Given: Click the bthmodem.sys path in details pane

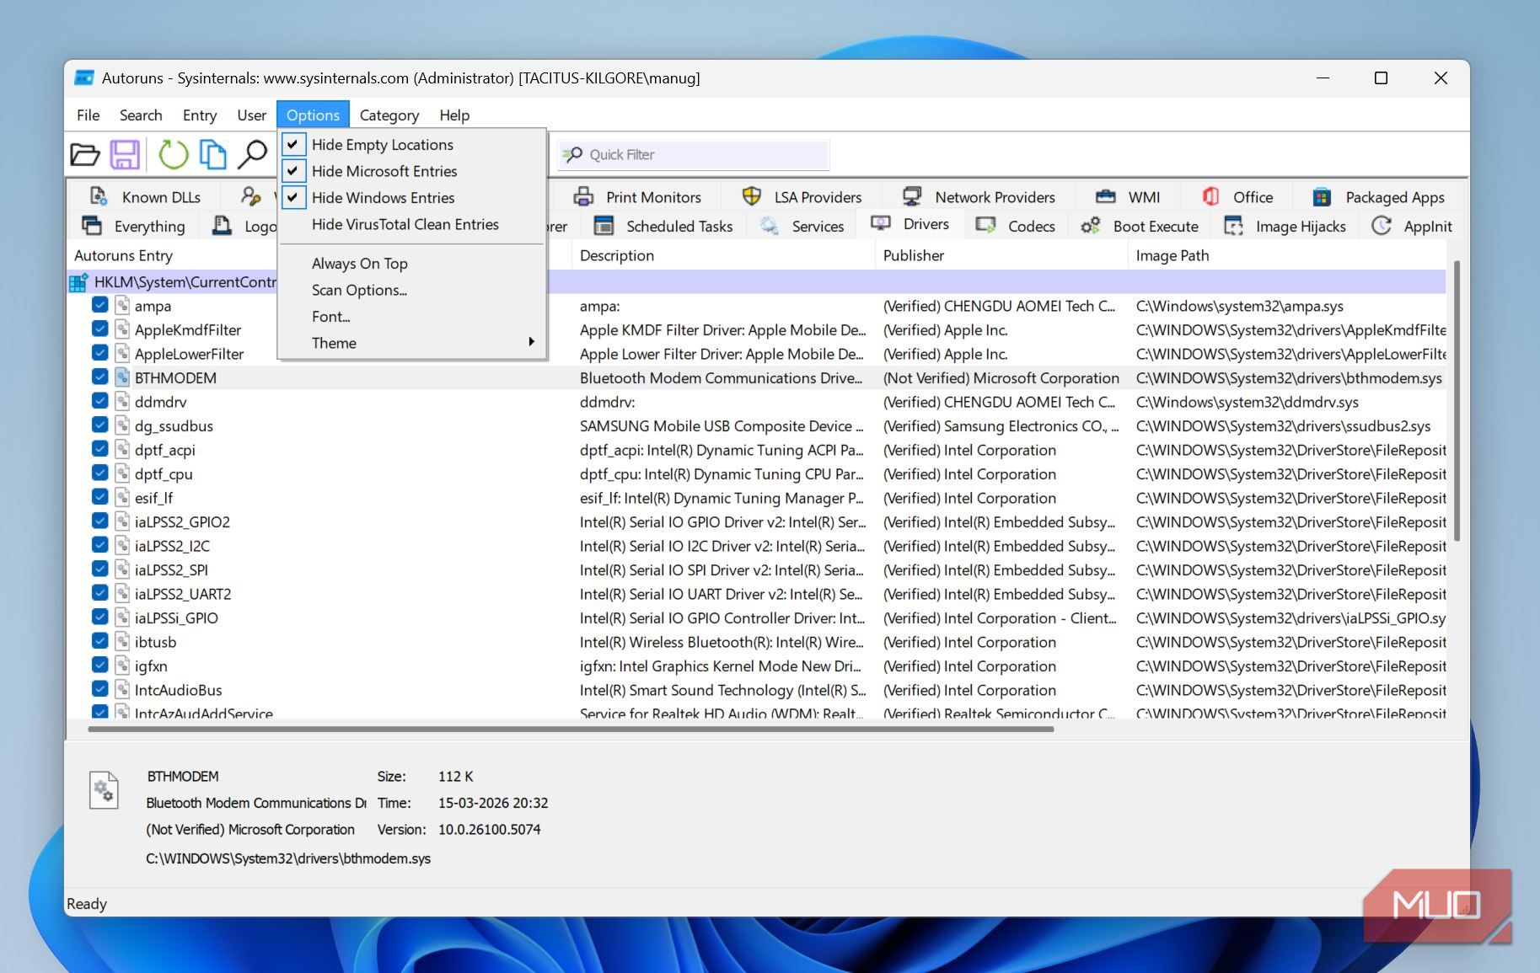Looking at the screenshot, I should [x=288, y=858].
